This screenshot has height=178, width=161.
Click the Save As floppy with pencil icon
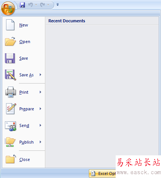pos(11,75)
